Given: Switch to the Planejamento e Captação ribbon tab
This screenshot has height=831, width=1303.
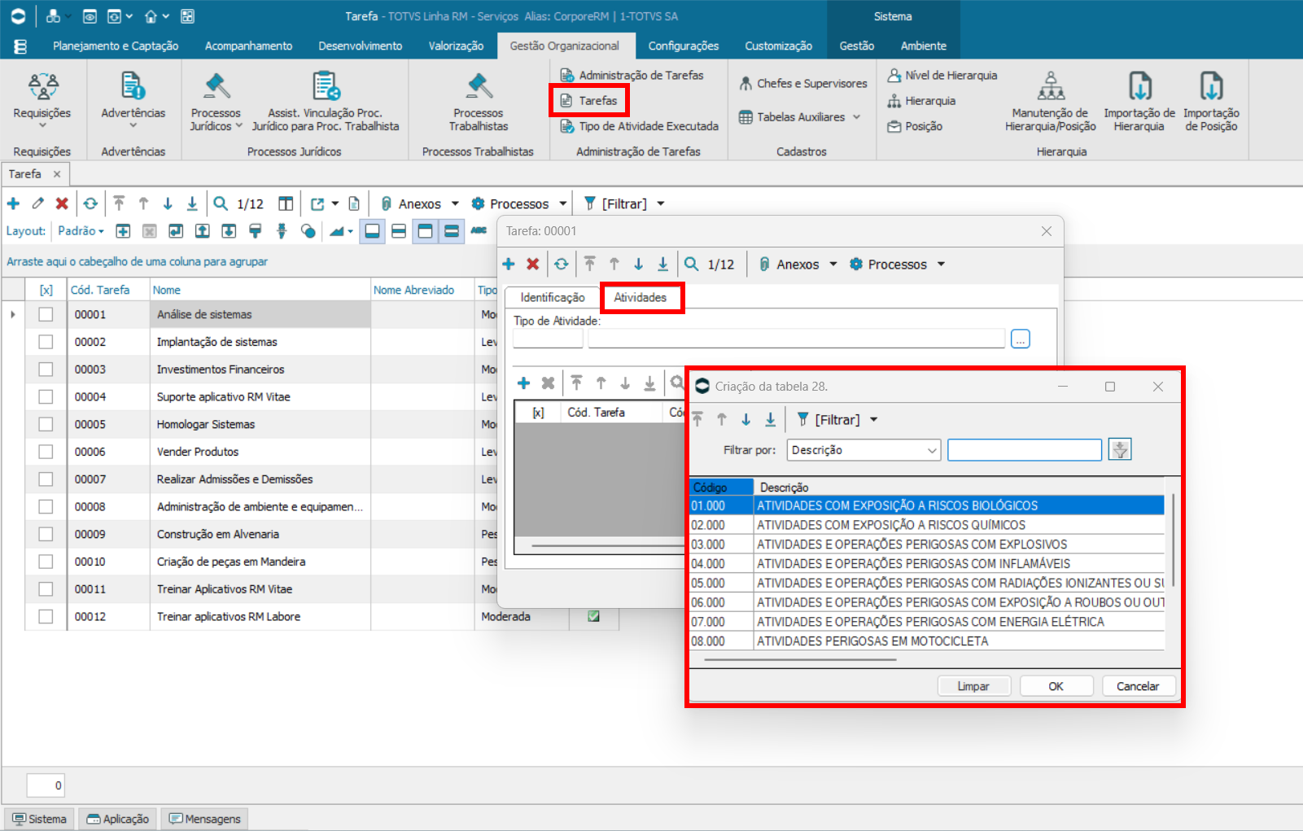Looking at the screenshot, I should click(116, 46).
